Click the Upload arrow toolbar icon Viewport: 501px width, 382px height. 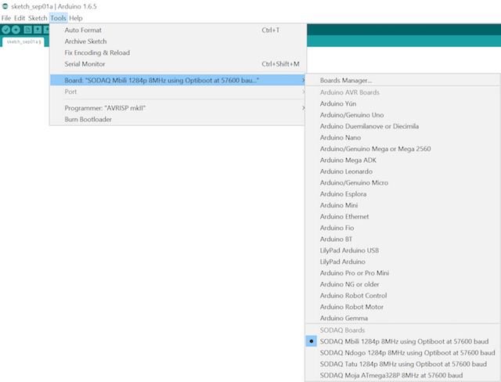(16, 30)
